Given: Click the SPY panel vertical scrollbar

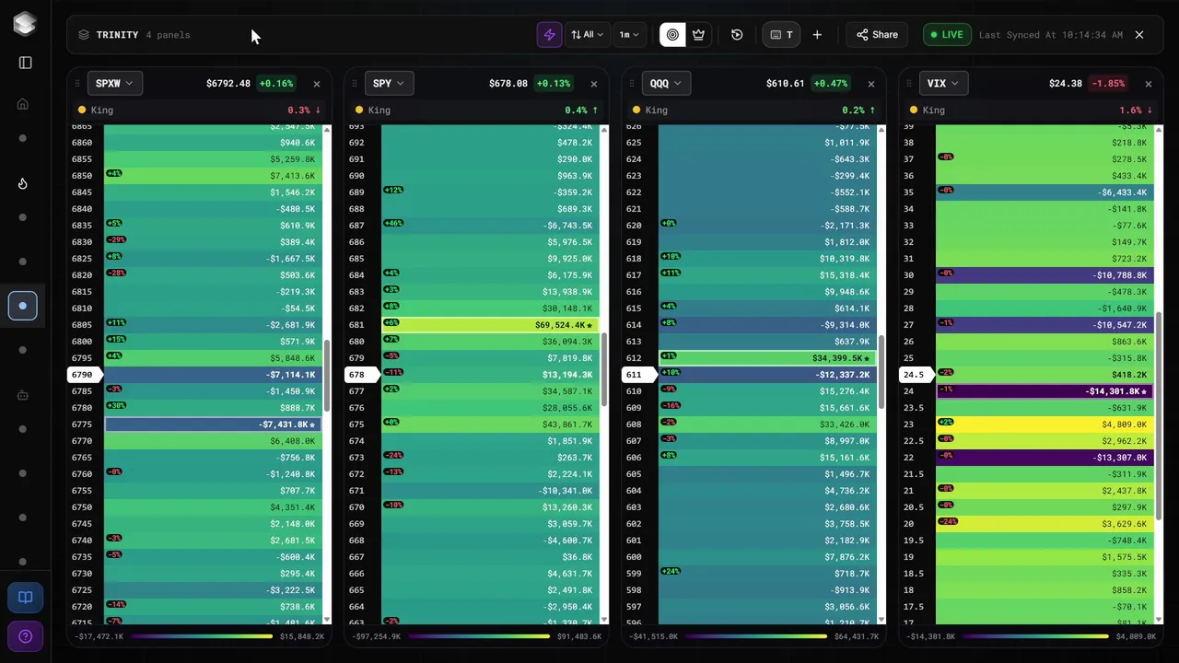Looking at the screenshot, I should tap(604, 368).
